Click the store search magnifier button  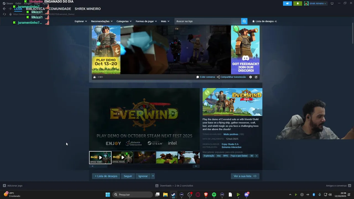(244, 21)
